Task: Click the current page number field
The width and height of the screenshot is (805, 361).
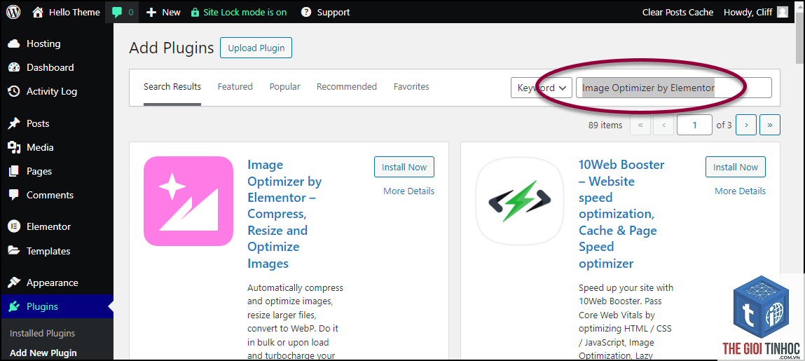Action: pyautogui.click(x=694, y=125)
